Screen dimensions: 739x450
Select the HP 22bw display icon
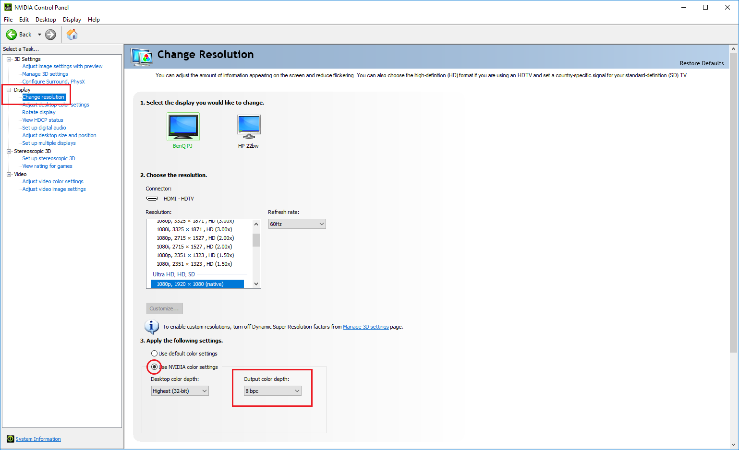249,127
